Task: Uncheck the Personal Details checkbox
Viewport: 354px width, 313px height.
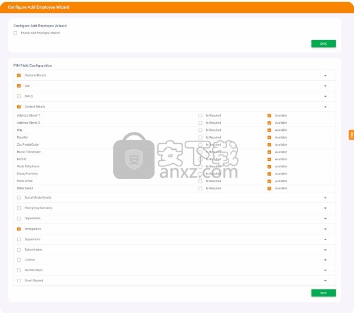Action: 19,75
